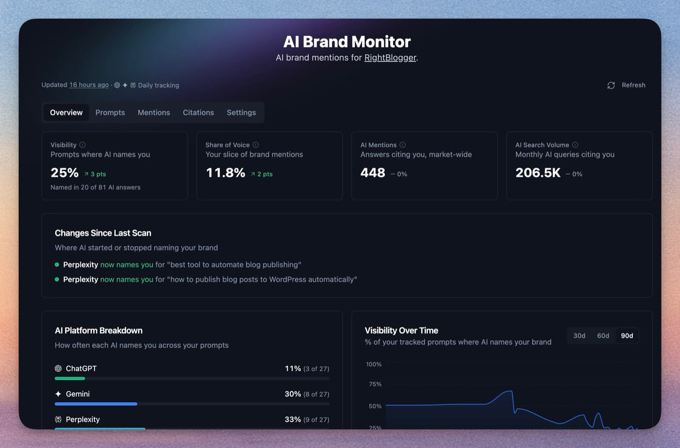Switch to the Settings tab
680x448 pixels.
pos(241,113)
